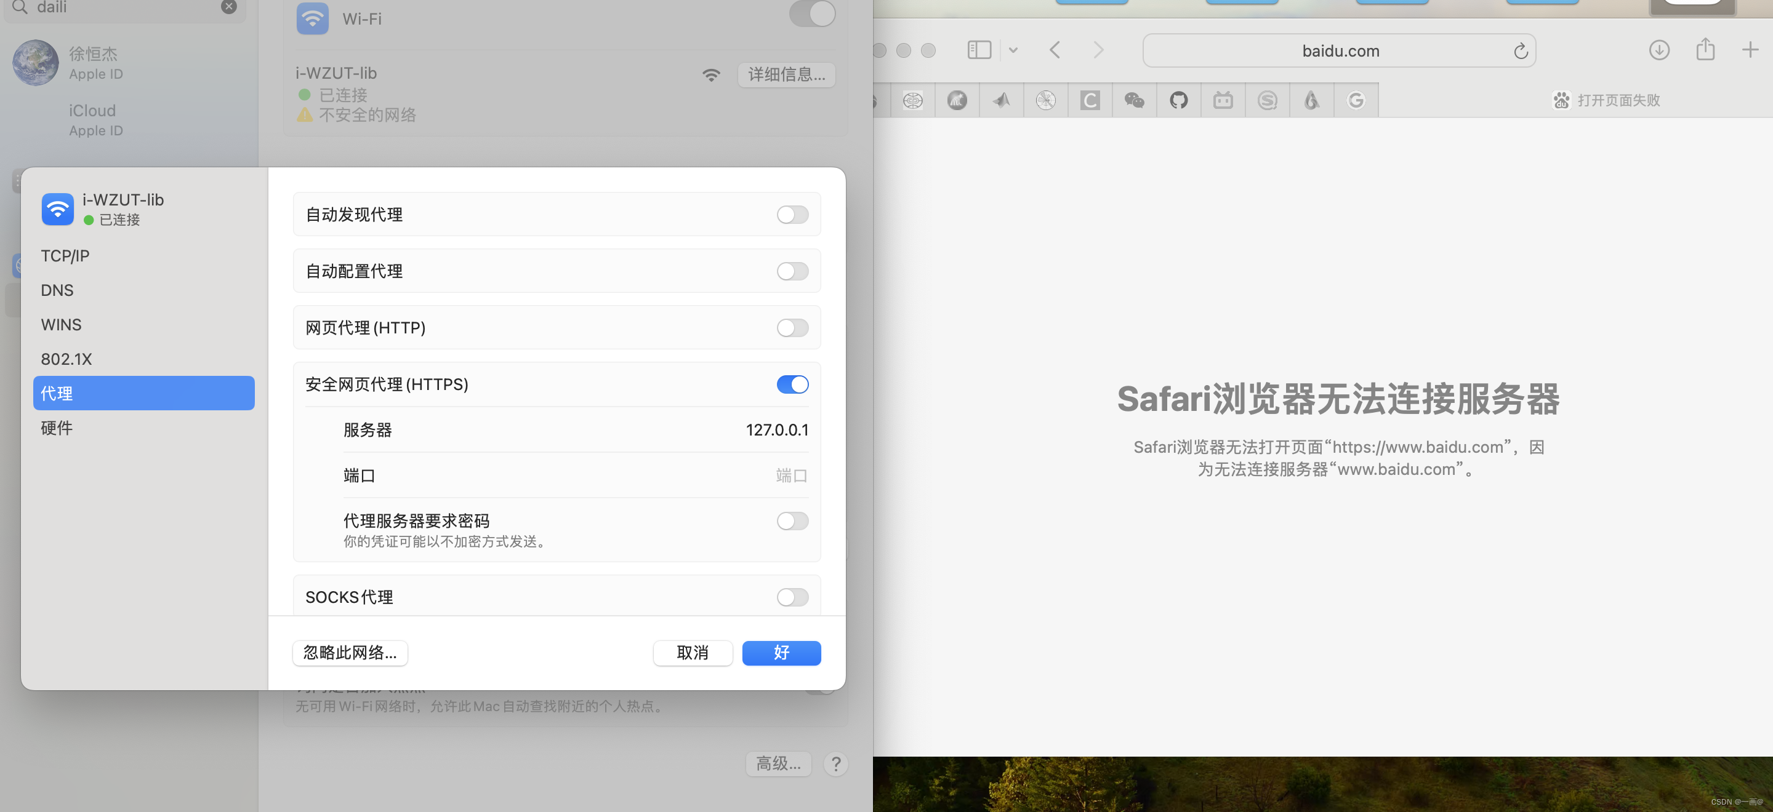Click the 取消 cancel button

(x=693, y=653)
